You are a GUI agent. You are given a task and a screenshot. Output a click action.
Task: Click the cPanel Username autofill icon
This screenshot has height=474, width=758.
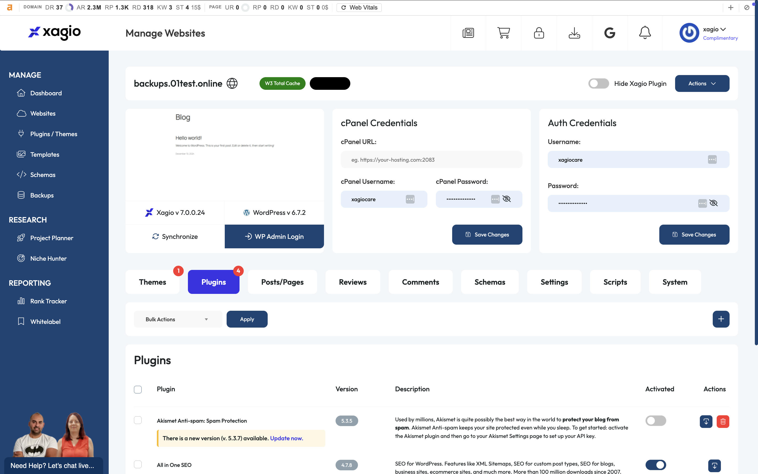coord(410,199)
